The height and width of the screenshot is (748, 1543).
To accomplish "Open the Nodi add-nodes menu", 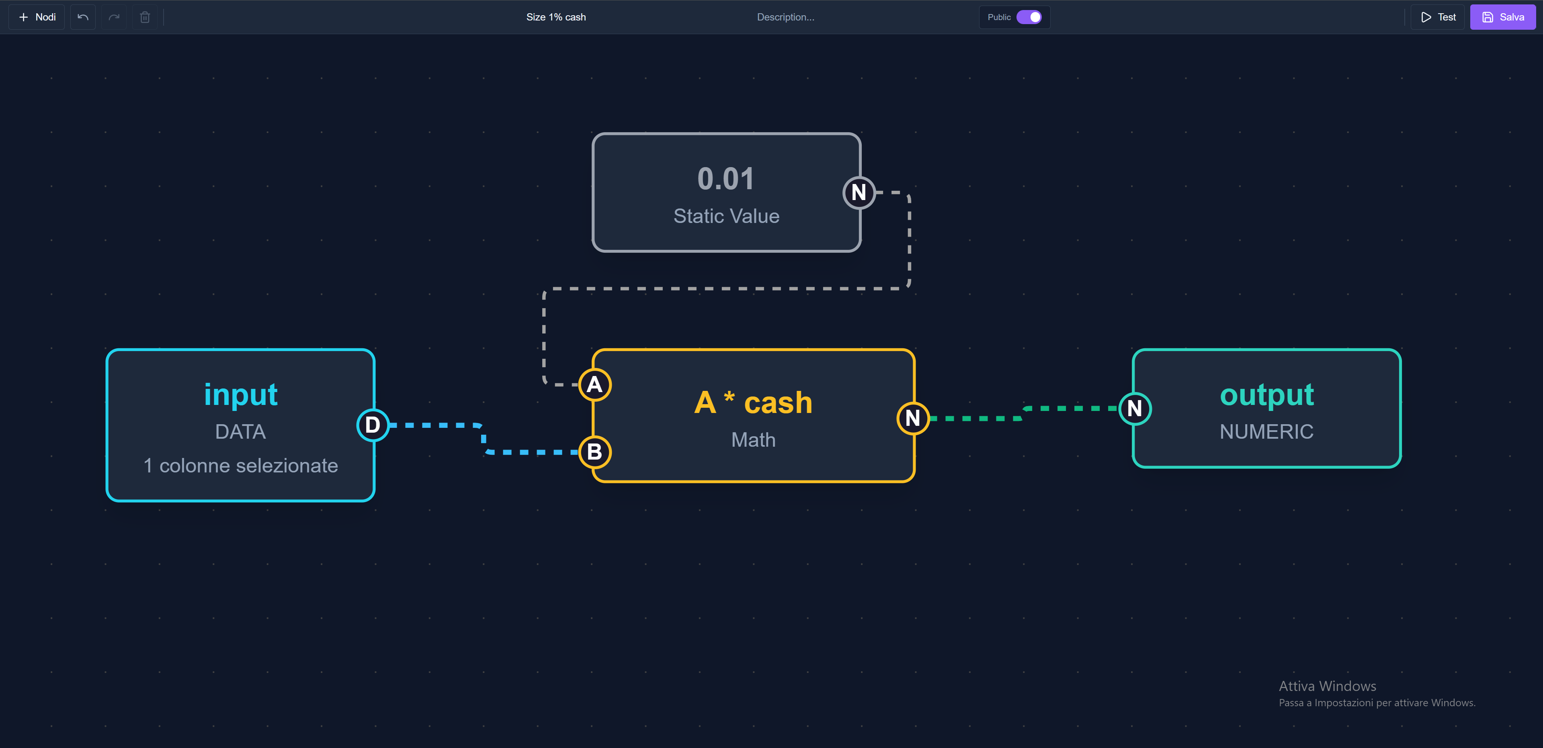I will point(37,17).
